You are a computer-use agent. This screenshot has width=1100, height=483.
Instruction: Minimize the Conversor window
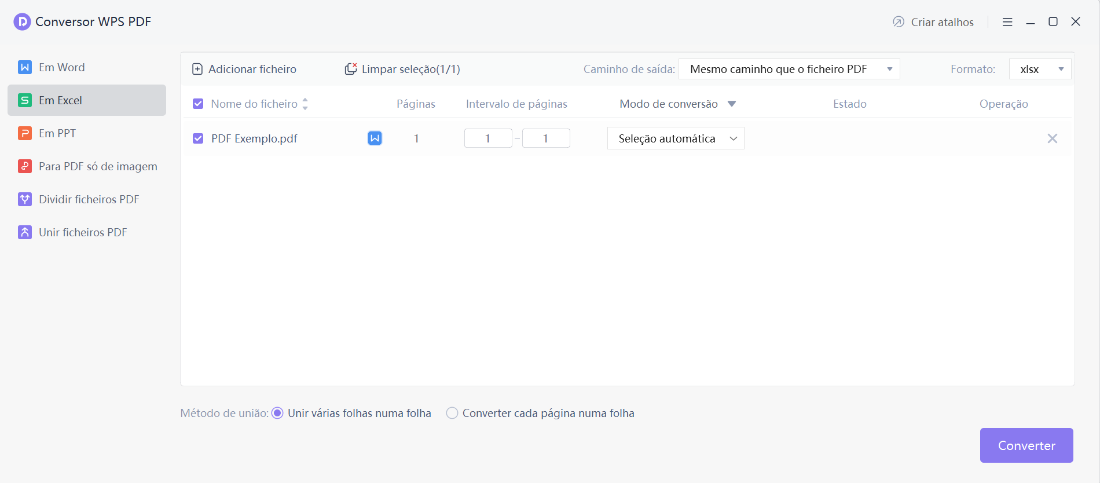point(1031,22)
